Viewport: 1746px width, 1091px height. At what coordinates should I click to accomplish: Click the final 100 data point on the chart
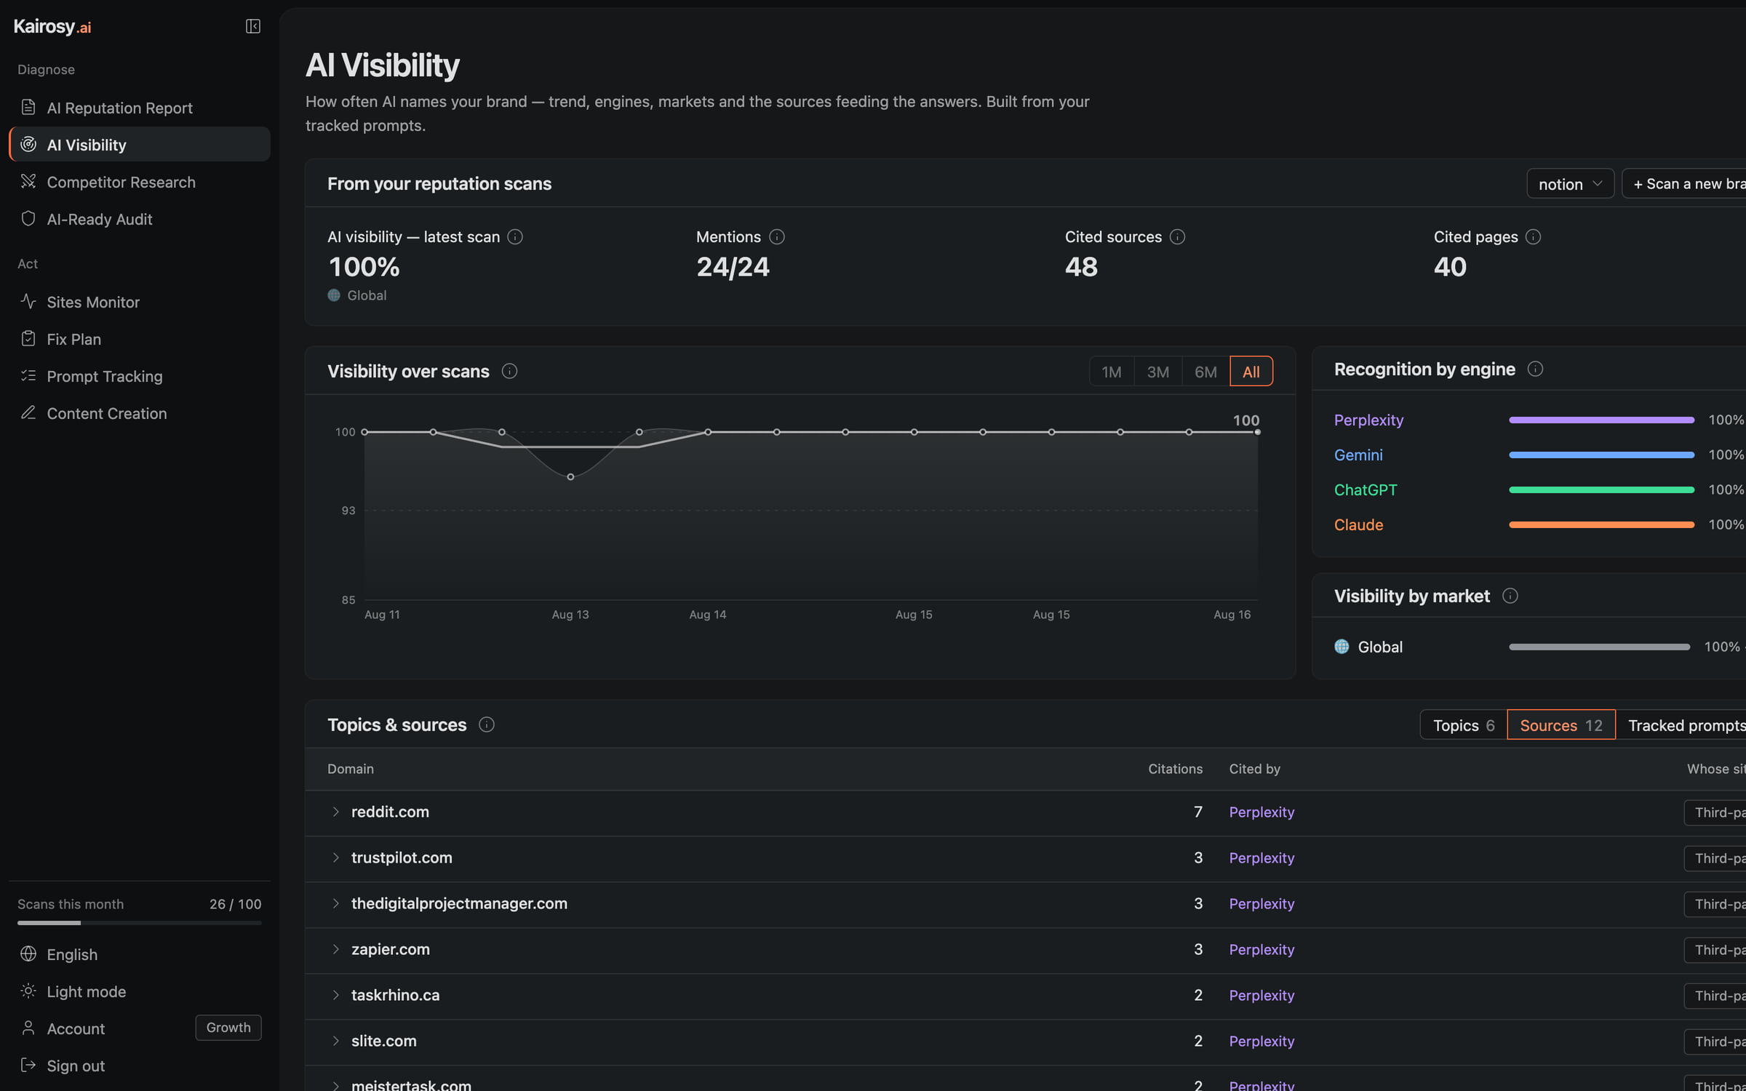(1257, 432)
